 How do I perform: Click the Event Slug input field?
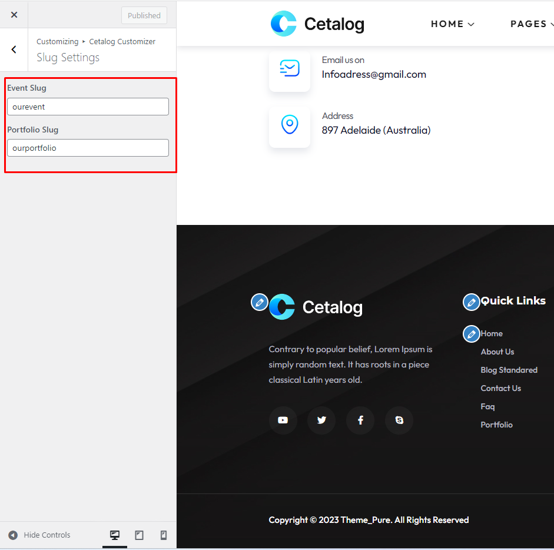tap(88, 107)
